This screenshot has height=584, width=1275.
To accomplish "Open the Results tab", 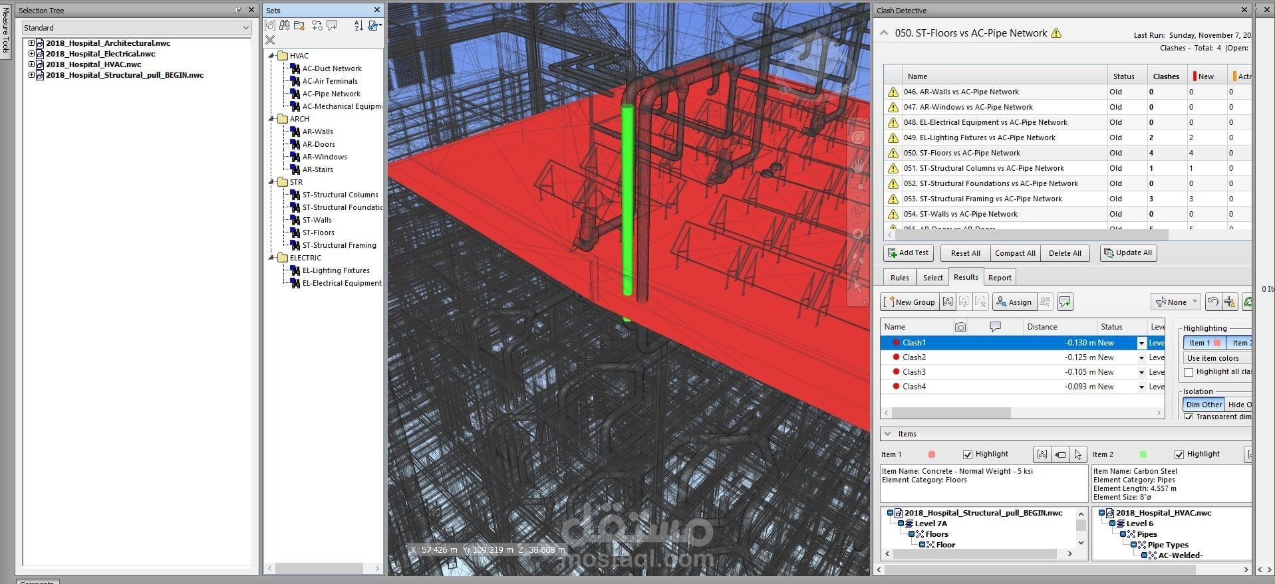I will coord(966,277).
